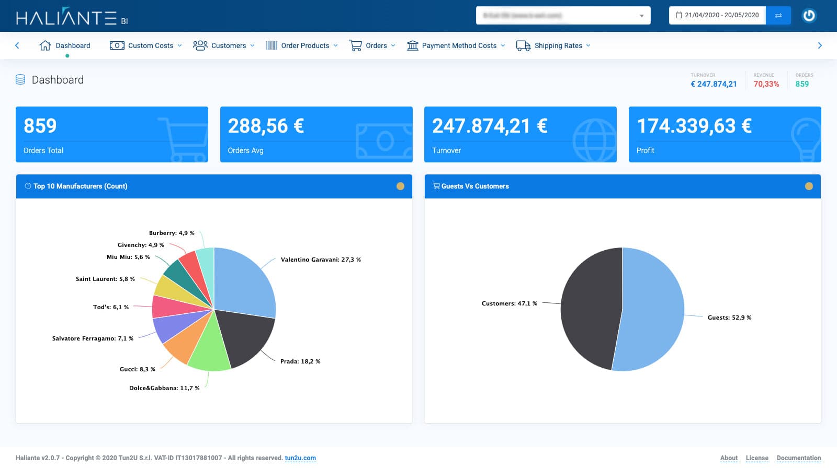Visit the tun2u.com link in the footer
The height and width of the screenshot is (470, 837).
click(x=300, y=458)
